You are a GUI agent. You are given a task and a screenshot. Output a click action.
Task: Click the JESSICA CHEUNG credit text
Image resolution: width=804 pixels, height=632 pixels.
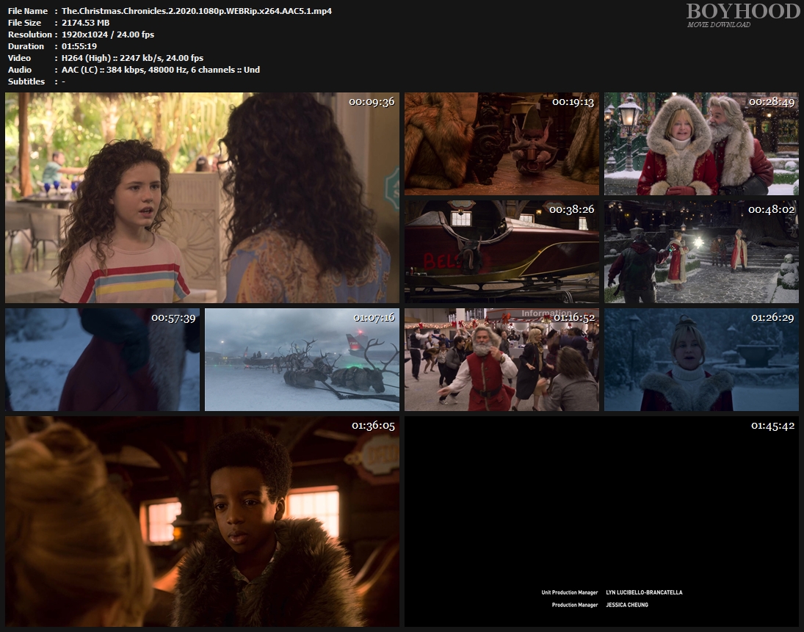click(627, 606)
